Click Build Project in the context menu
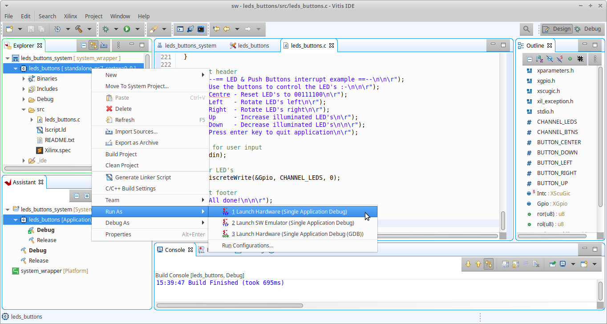The image size is (607, 324). pyautogui.click(x=121, y=154)
